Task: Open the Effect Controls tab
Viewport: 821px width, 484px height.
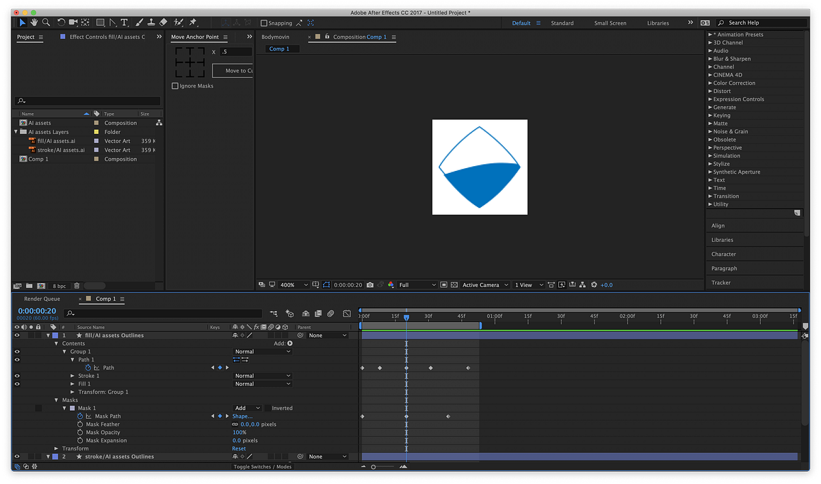Action: coord(107,37)
